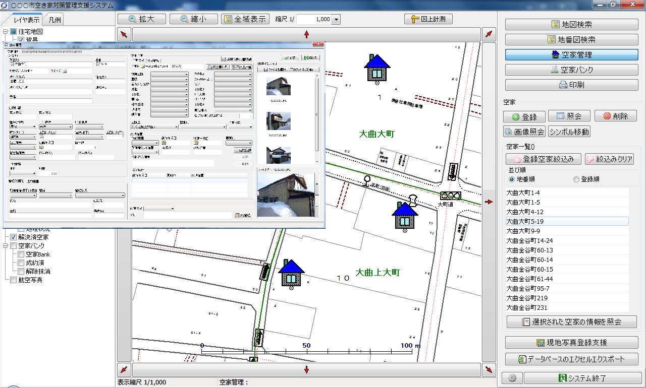Enable the 航空写真 layer checkbox
646x388 pixels.
(x=13, y=280)
